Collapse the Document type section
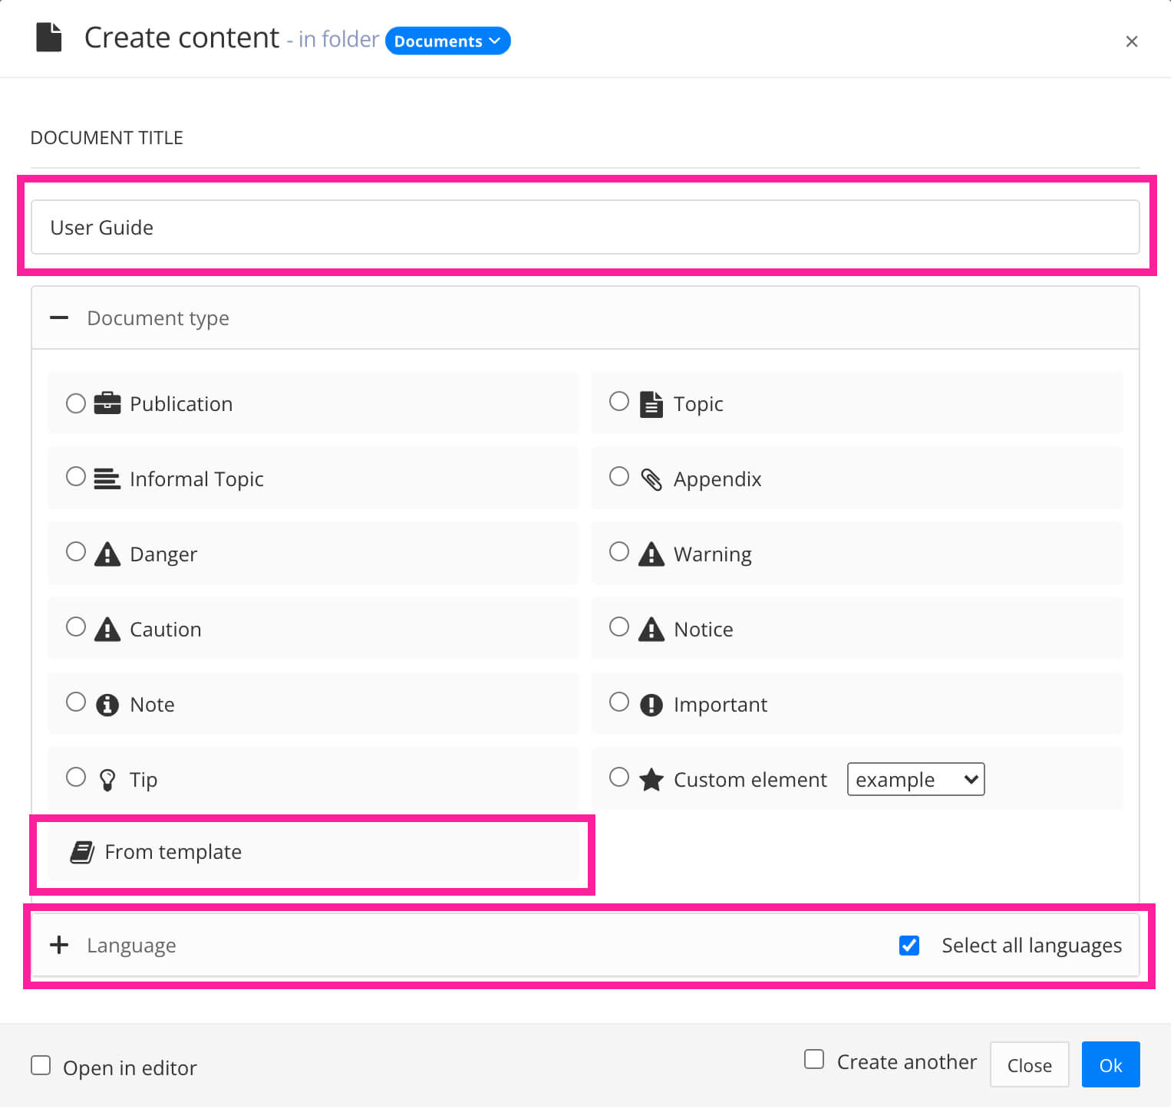The height and width of the screenshot is (1115, 1174). click(x=59, y=317)
